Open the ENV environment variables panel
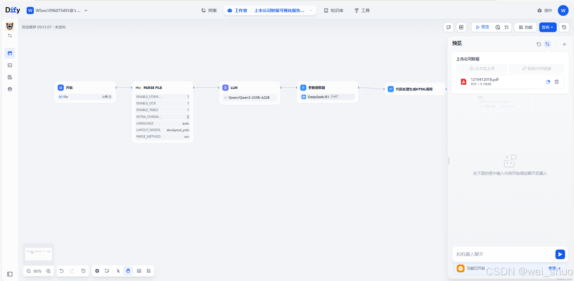Image resolution: width=574 pixels, height=281 pixels. pyautogui.click(x=461, y=27)
